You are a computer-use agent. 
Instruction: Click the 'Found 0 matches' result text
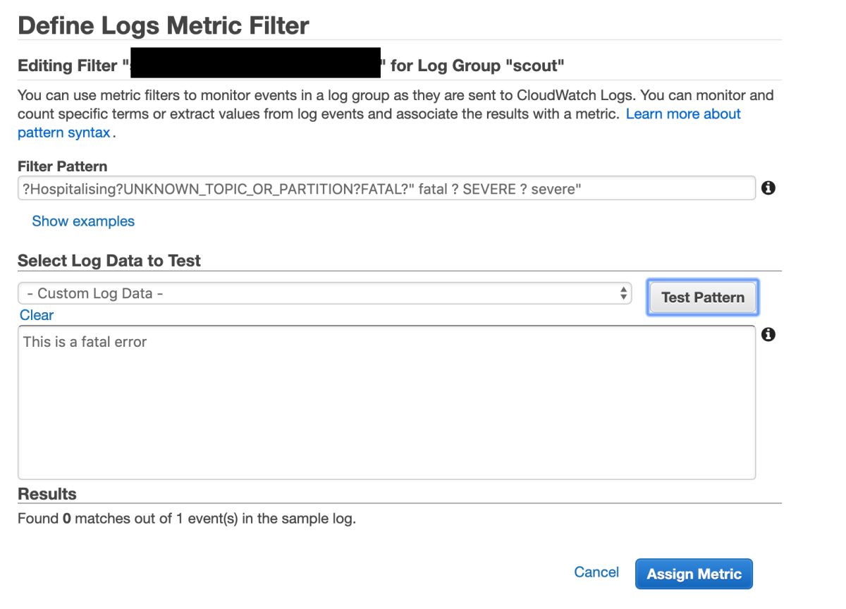tap(187, 519)
